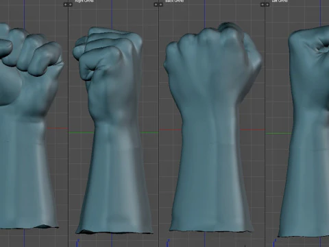Expand the tool shelf plus icon in Right Ortho view

click(x=71, y=4)
